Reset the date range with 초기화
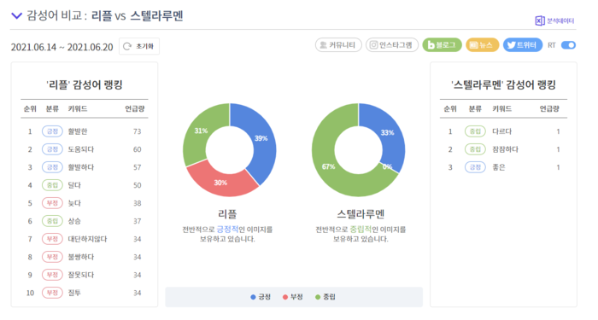The image size is (598, 320). click(x=139, y=46)
